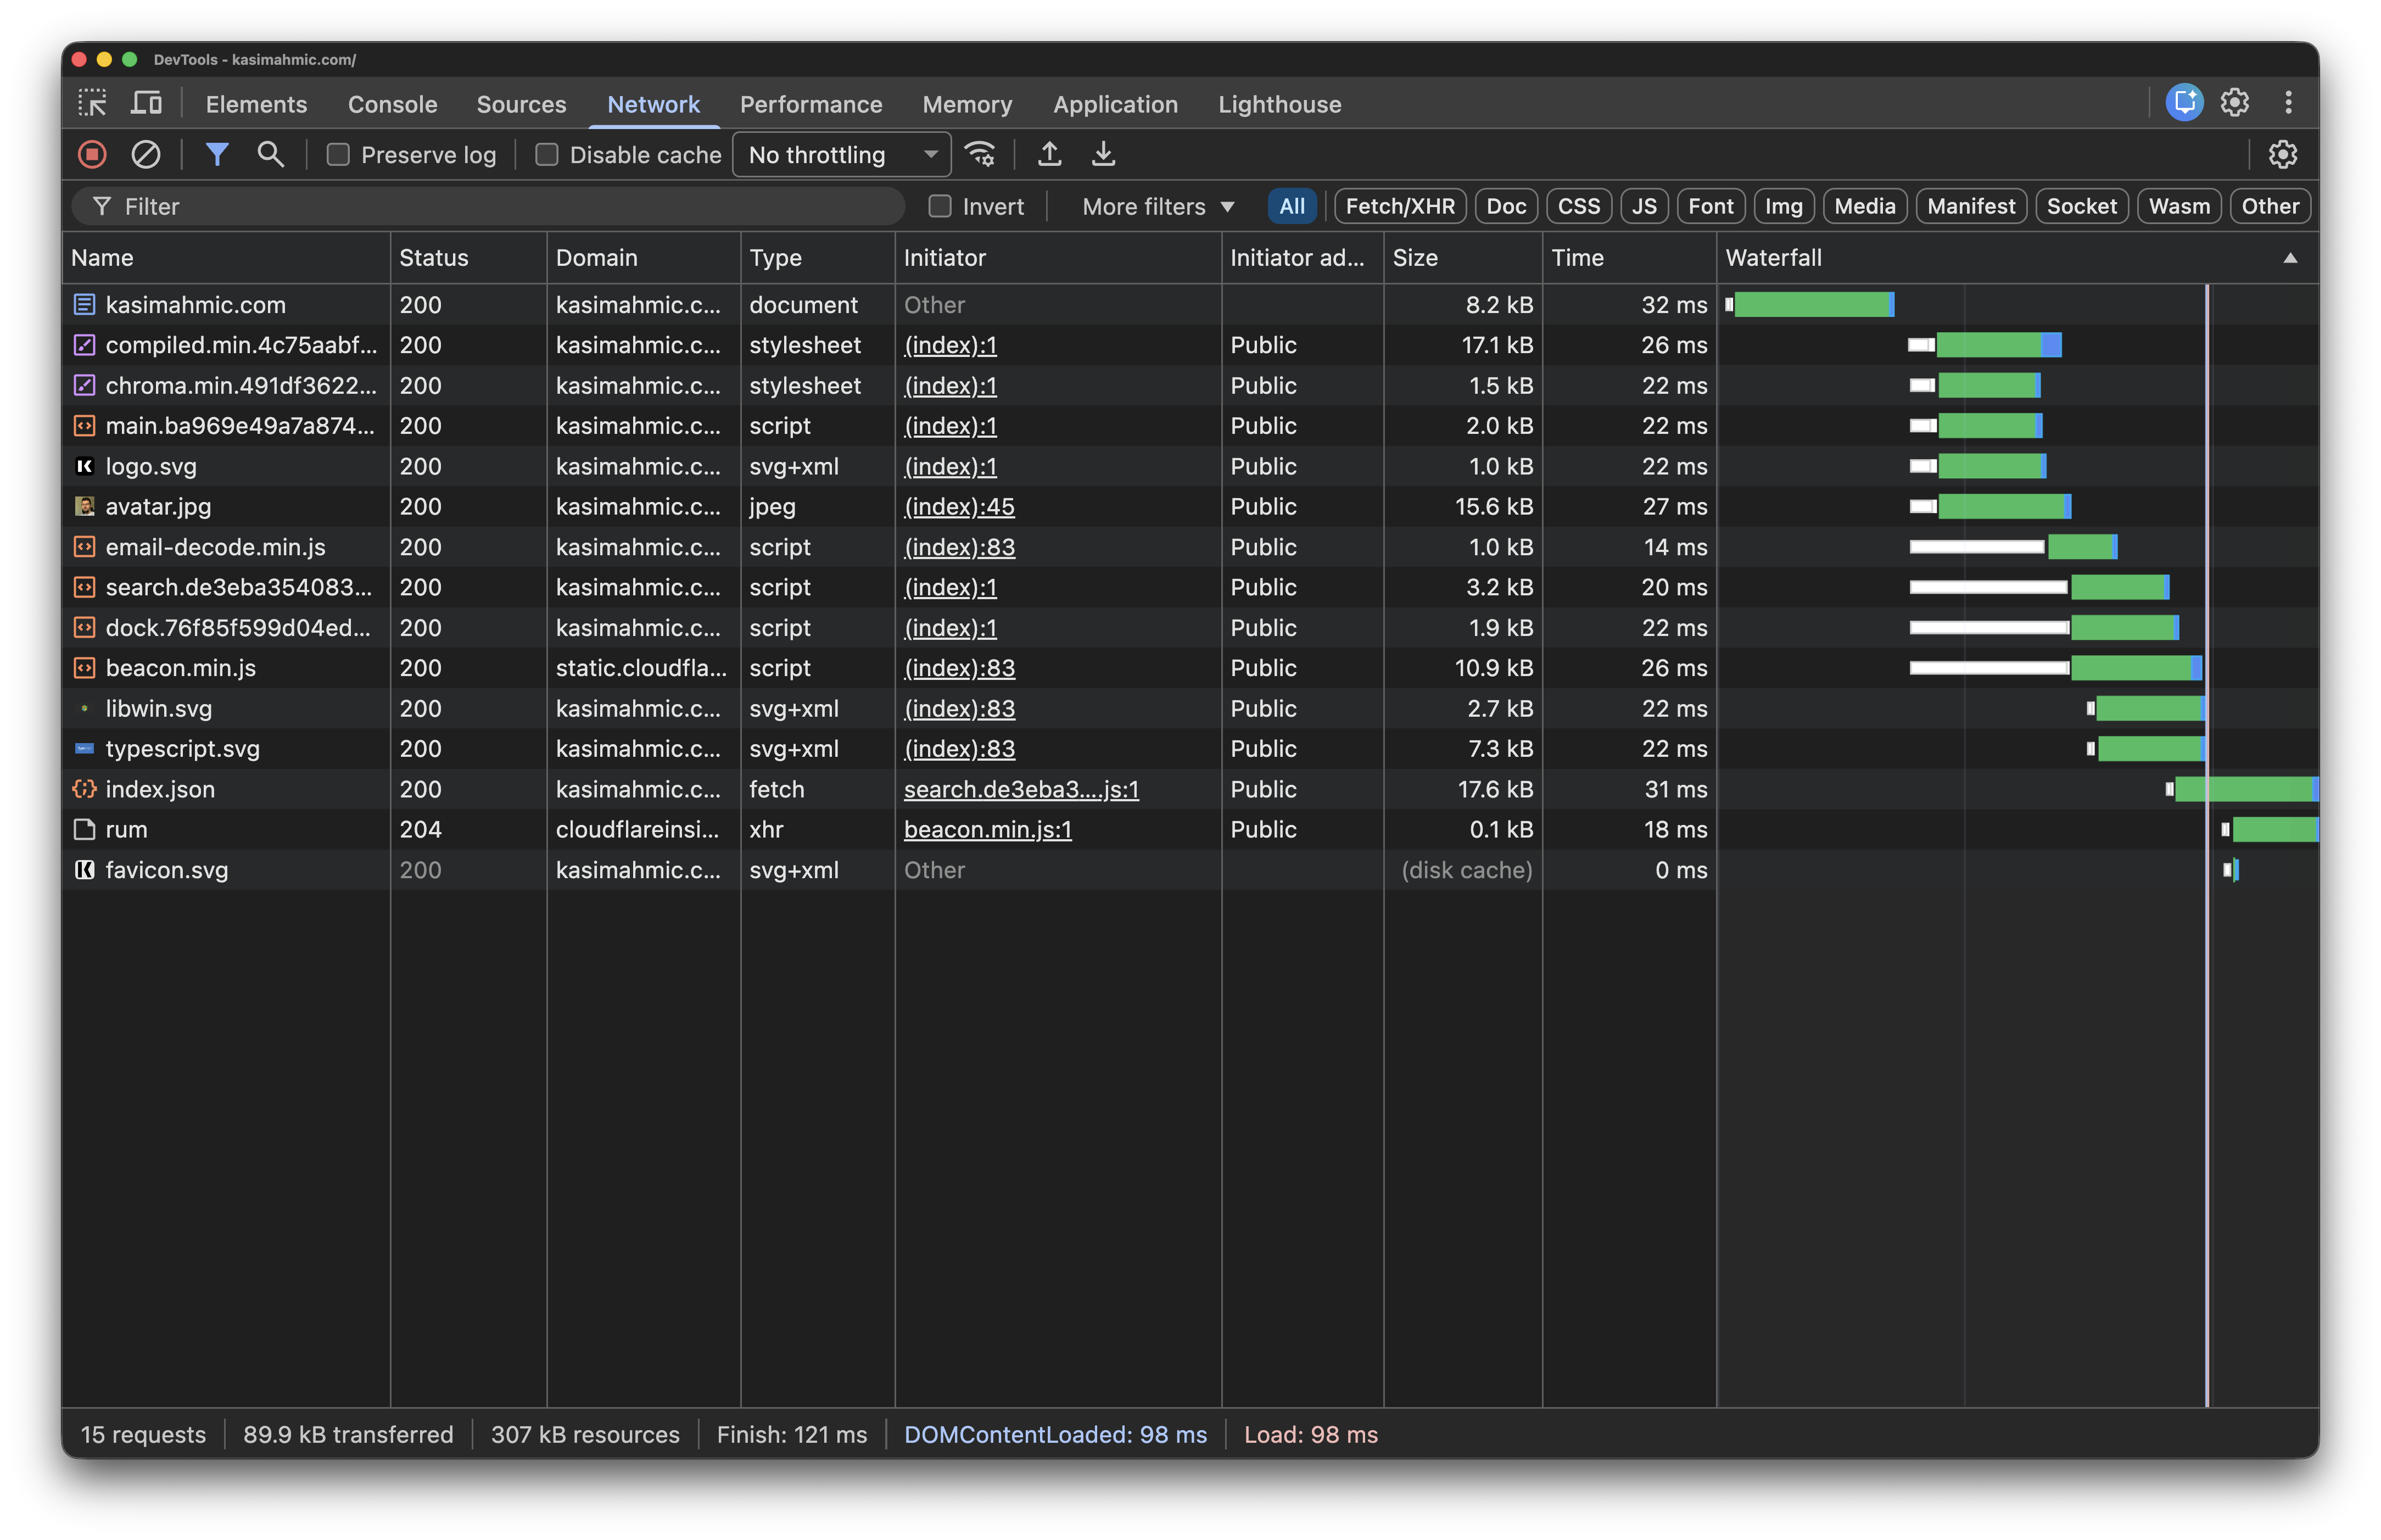Open the (index):45 initiator for avatar.jpg
Image resolution: width=2381 pixels, height=1540 pixels.
959,506
